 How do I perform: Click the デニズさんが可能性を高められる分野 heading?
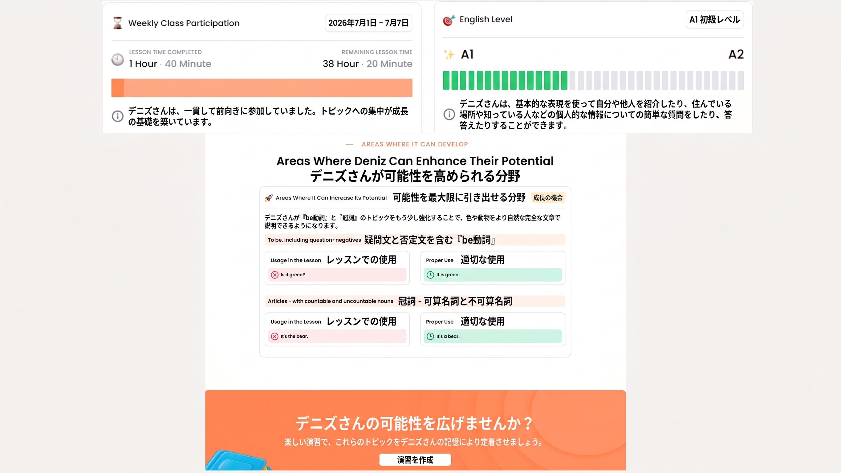pos(415,176)
